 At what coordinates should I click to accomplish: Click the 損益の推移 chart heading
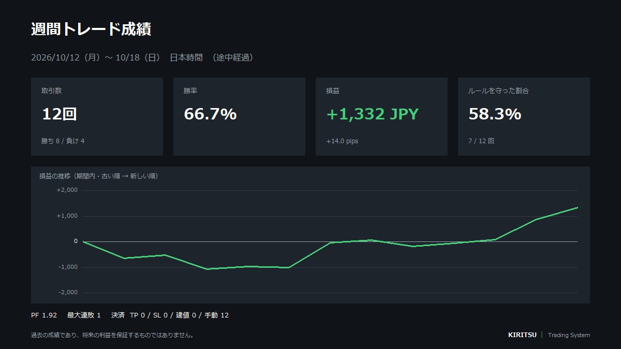coord(99,176)
